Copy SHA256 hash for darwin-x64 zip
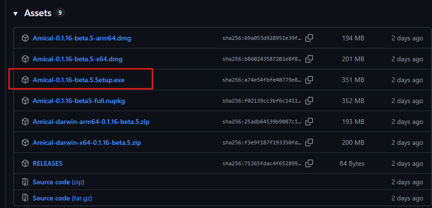The image size is (432, 208). [x=309, y=142]
